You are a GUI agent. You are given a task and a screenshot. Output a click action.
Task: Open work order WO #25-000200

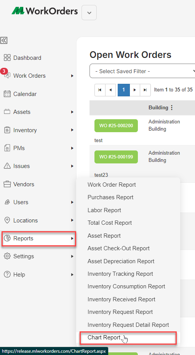pos(116,126)
